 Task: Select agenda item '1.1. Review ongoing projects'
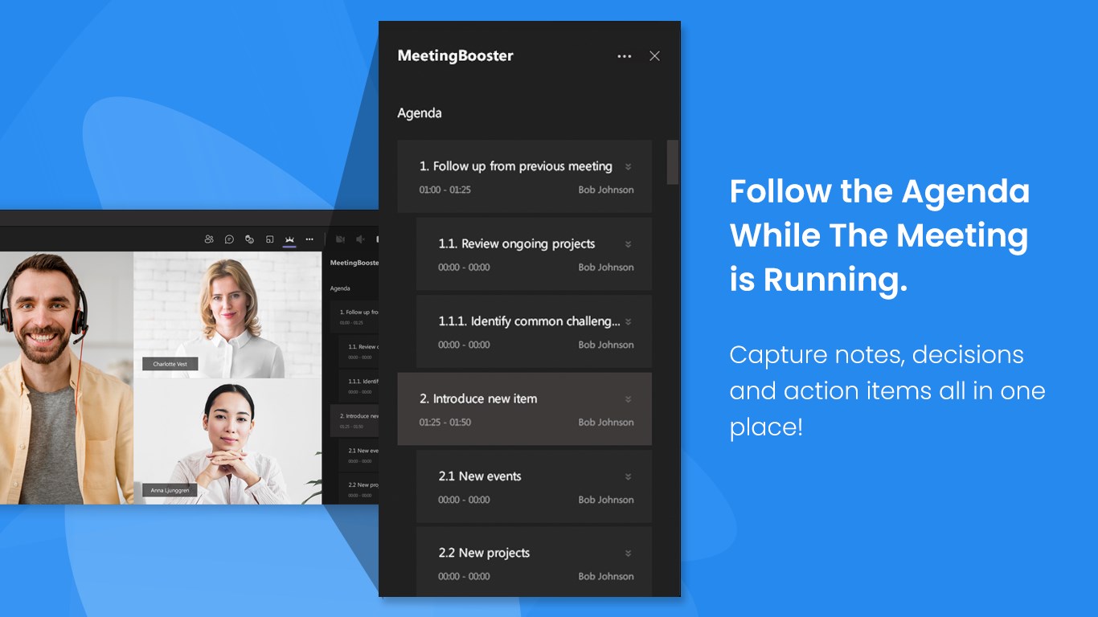[534, 254]
